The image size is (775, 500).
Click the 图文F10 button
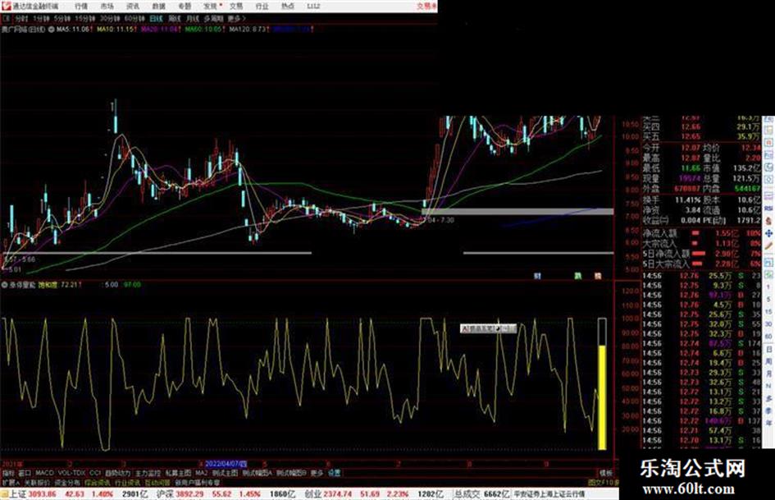coord(603,482)
